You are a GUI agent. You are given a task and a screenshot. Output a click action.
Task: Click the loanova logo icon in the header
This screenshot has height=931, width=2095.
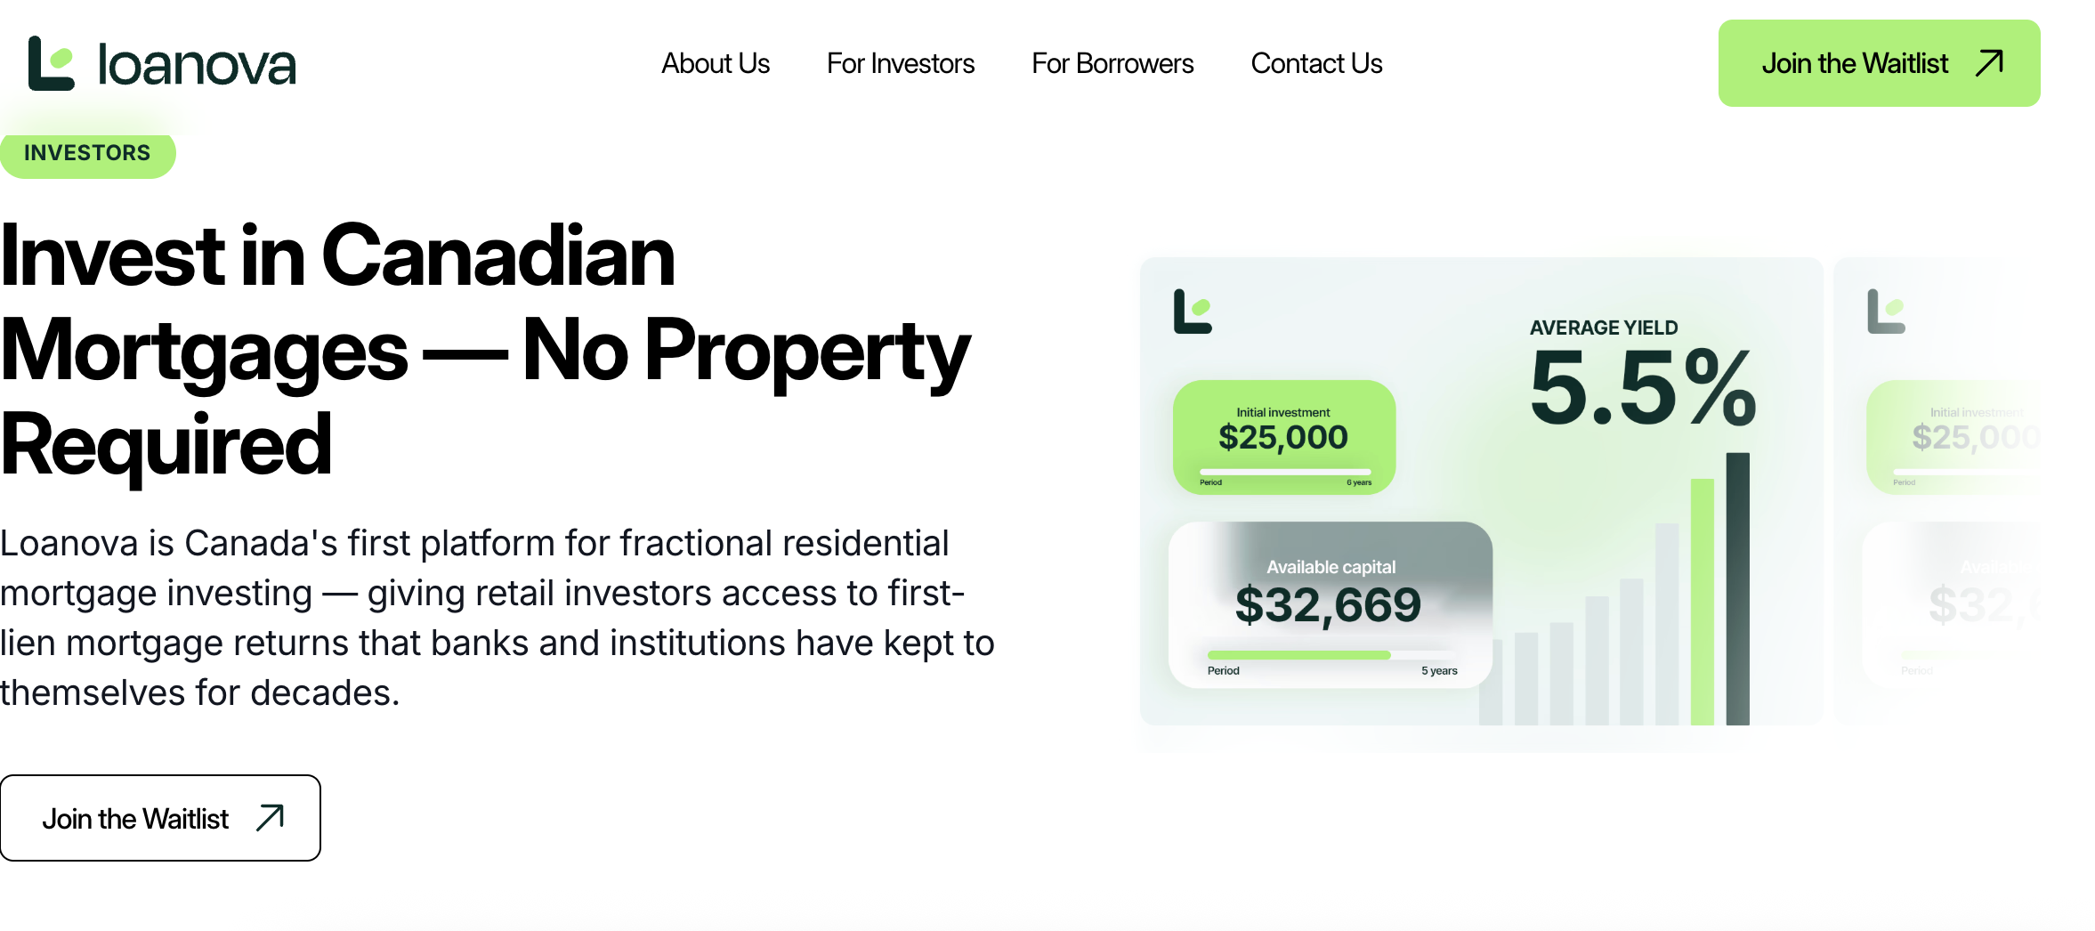51,62
